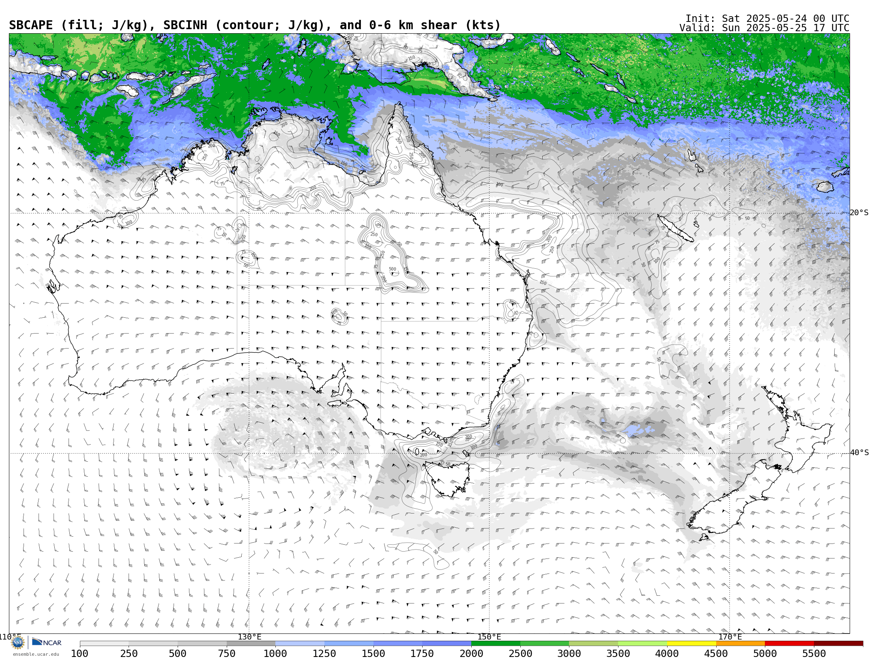Click the NSF logo
Image resolution: width=876 pixels, height=659 pixels.
pos(18,643)
